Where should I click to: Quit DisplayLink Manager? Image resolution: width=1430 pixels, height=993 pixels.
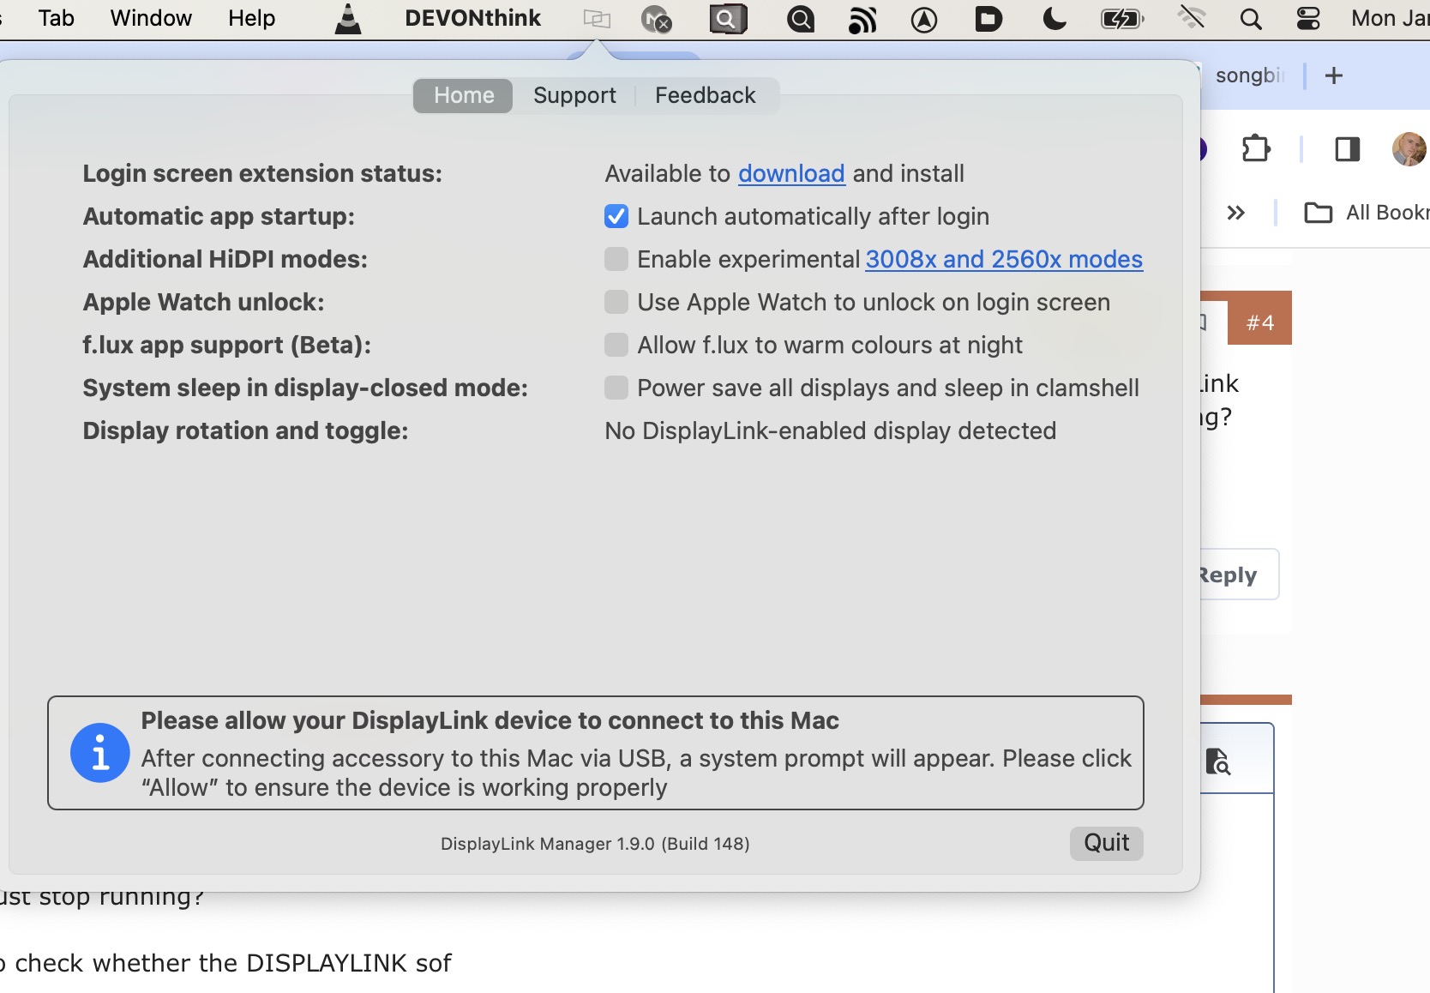(x=1107, y=843)
